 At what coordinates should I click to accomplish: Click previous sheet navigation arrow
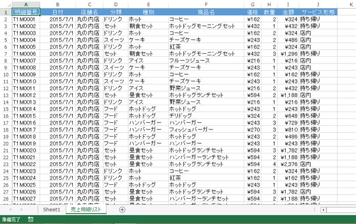[x=11, y=210]
